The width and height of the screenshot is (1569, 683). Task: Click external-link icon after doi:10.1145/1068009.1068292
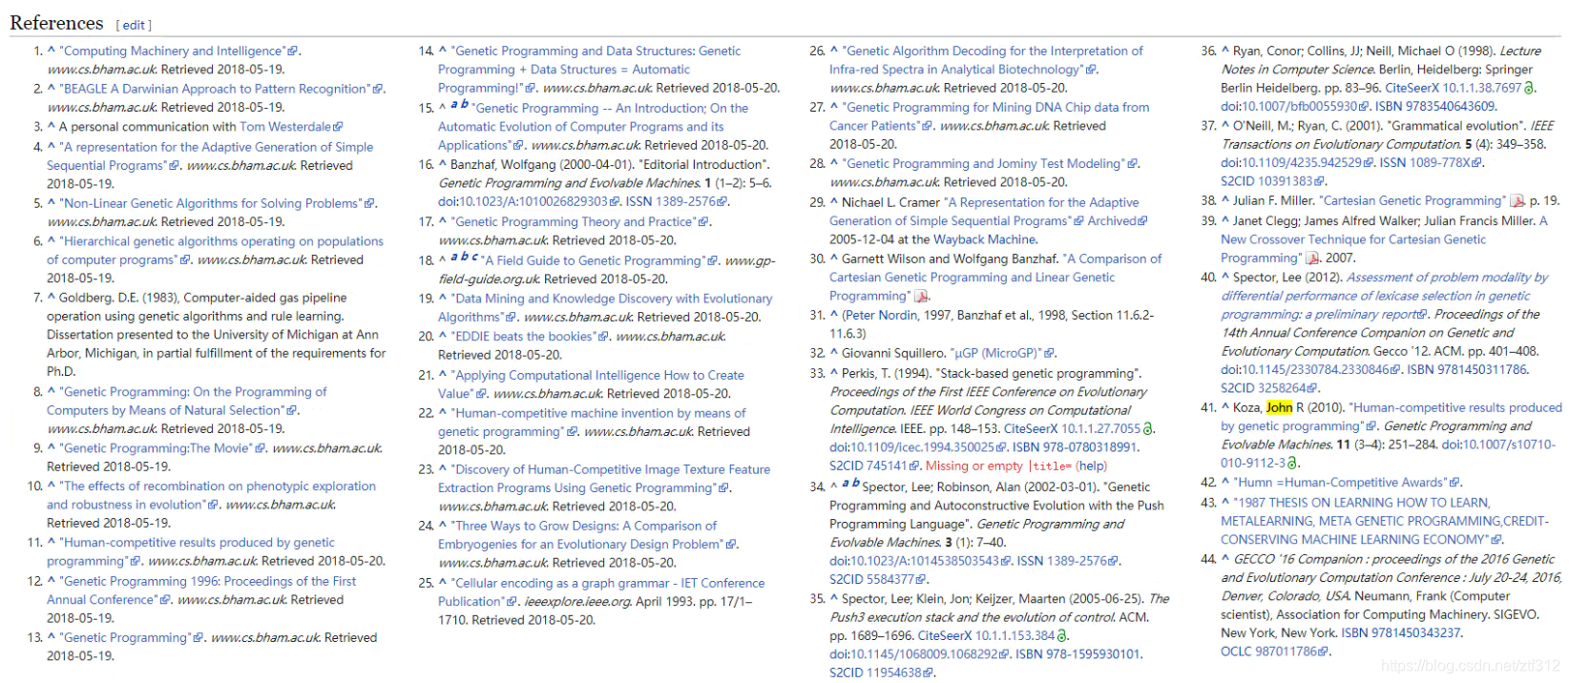click(1004, 655)
